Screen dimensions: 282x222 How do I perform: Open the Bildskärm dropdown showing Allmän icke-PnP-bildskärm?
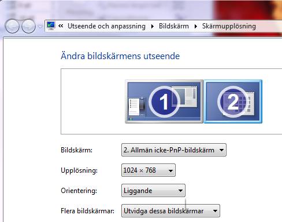tap(174, 150)
